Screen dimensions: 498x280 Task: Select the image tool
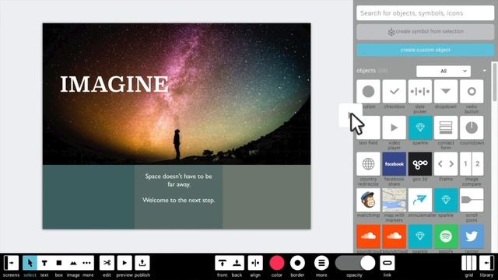point(73,263)
